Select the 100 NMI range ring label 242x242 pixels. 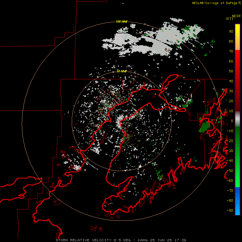[x=122, y=22]
